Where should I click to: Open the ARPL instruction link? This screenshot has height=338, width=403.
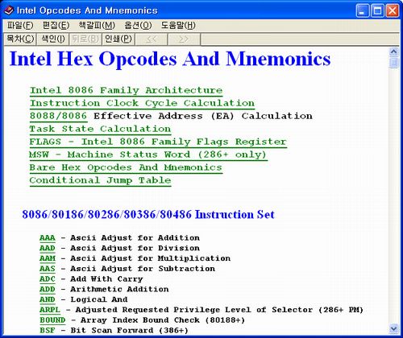50,310
